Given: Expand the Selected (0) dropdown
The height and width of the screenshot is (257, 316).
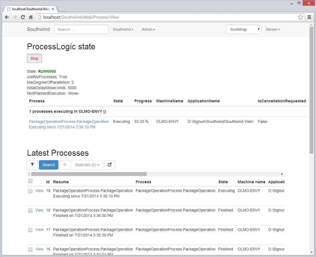Looking at the screenshot, I should pyautogui.click(x=87, y=165).
